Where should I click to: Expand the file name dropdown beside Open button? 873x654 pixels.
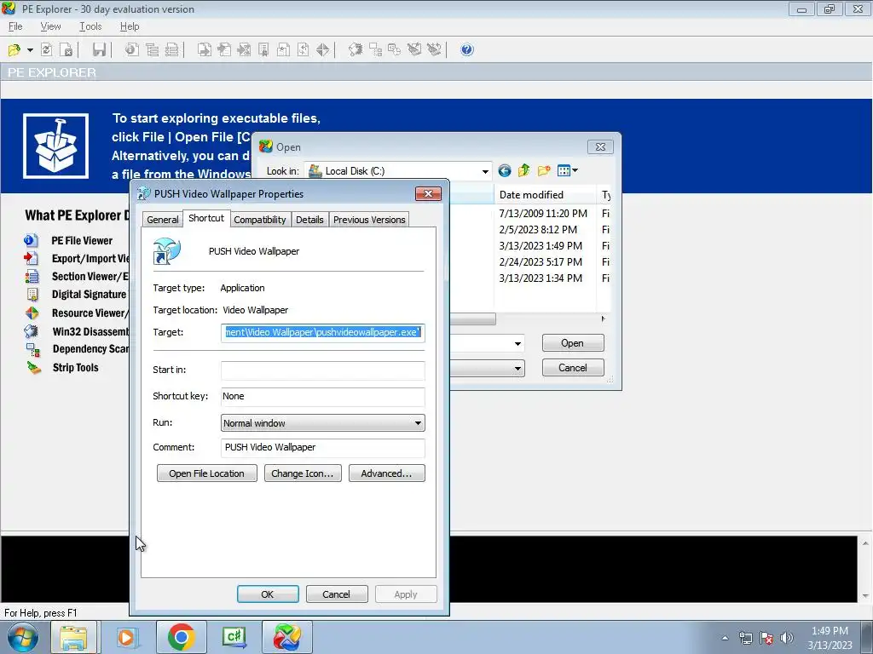coord(517,344)
